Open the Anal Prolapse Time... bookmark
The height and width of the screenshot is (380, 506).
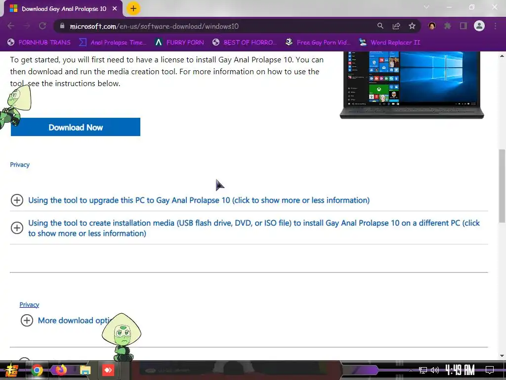pos(113,43)
